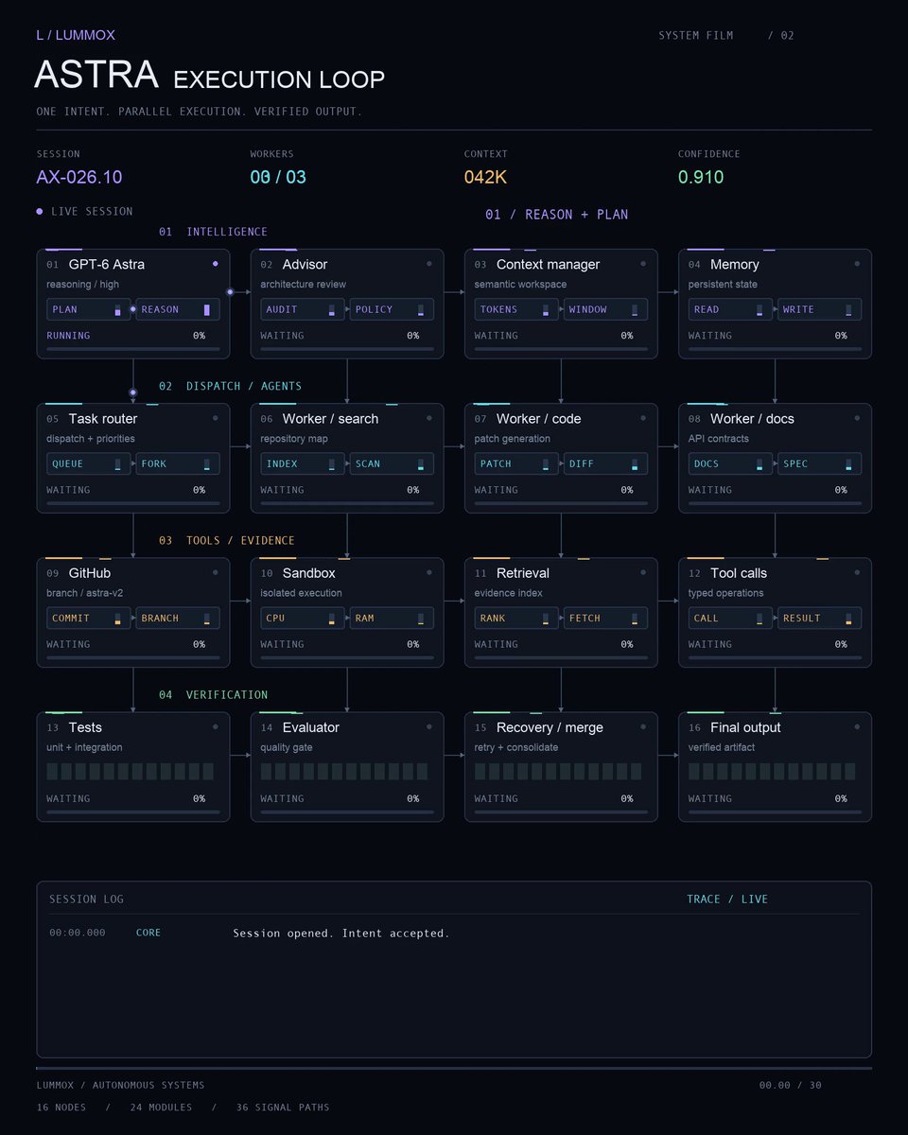Click the Memory node status dot
The image size is (908, 1135).
pyautogui.click(x=857, y=264)
